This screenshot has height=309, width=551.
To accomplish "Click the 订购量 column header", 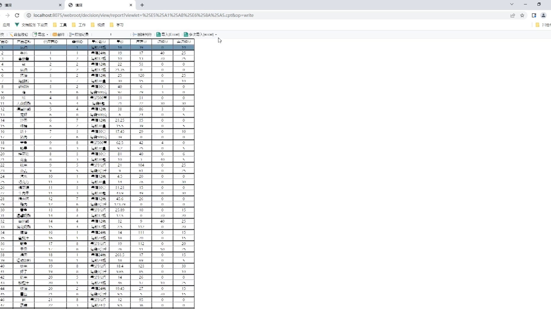I will pos(162,42).
